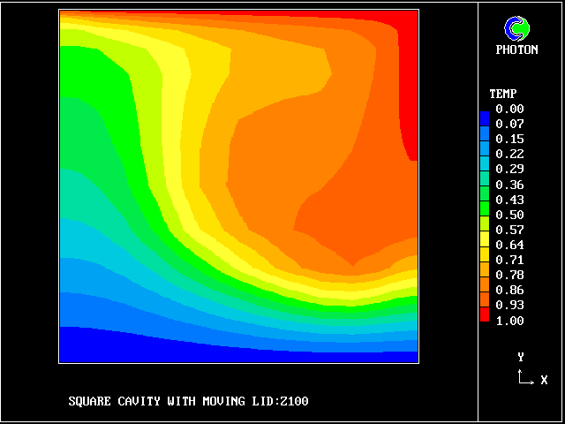565x424 pixels.
Task: Pick the dark blue swatch in legend
Action: pos(484,117)
